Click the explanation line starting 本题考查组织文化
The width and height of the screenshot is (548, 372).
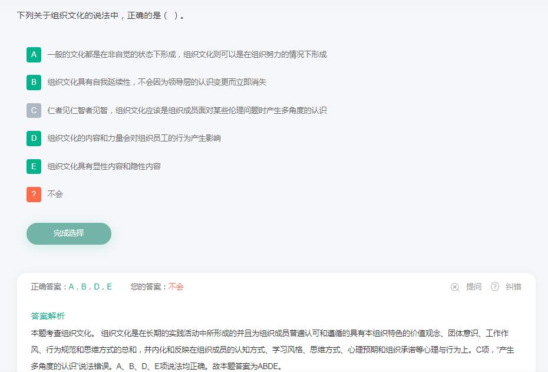[269, 333]
